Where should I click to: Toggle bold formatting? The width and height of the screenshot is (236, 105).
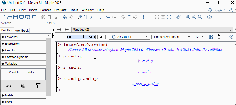coord(211,37)
